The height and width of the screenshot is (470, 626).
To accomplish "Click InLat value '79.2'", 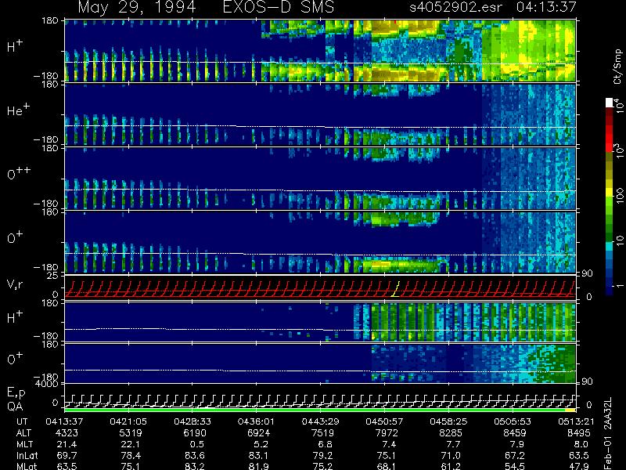I will click(x=324, y=456).
